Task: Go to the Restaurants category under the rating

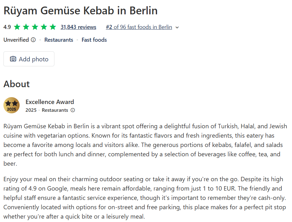Action: click(x=59, y=40)
